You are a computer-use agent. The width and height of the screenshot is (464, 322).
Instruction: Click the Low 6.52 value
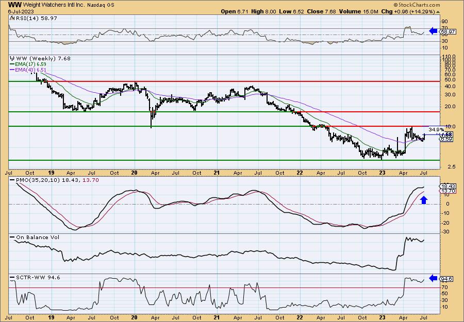click(291, 11)
